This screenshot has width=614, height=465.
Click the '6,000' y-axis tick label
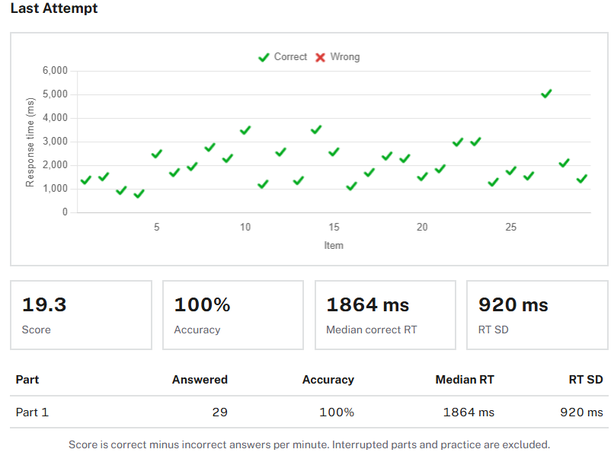click(55, 71)
